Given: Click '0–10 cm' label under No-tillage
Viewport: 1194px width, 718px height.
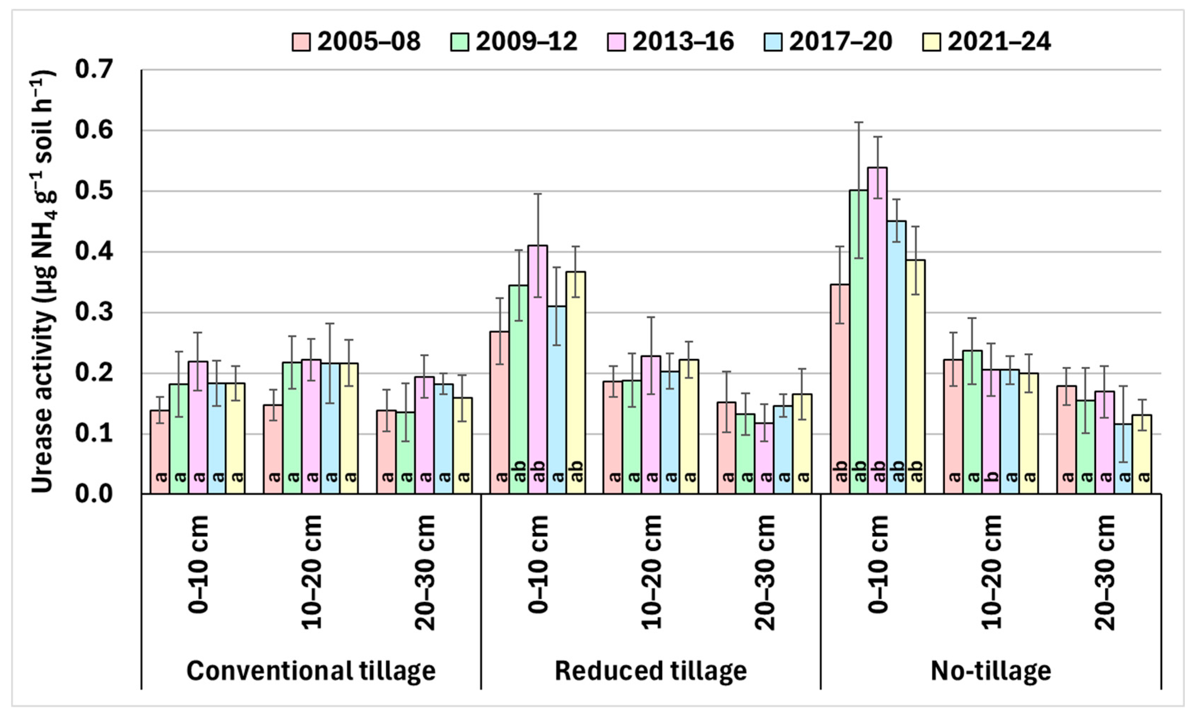Looking at the screenshot, I should click(878, 564).
